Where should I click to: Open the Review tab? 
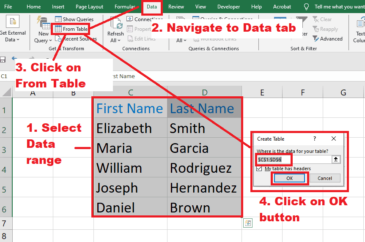point(176,7)
